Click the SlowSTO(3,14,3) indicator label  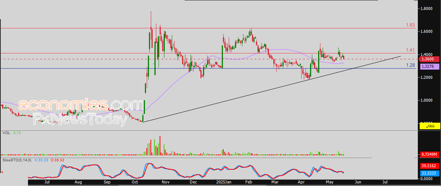(17, 160)
